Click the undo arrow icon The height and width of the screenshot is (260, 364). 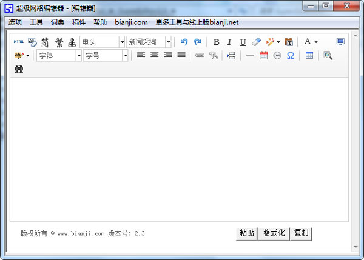click(x=184, y=42)
